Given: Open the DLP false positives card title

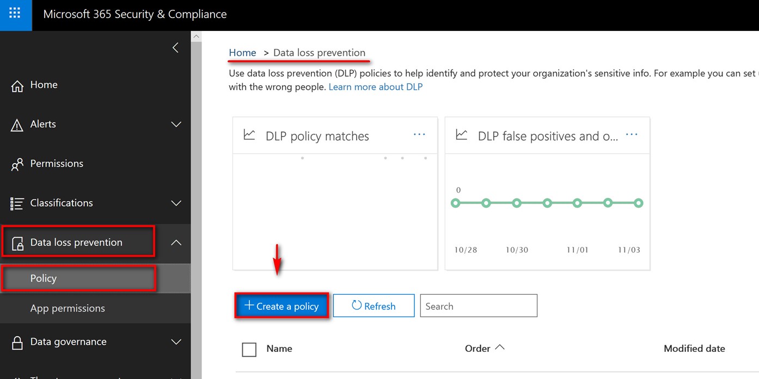Looking at the screenshot, I should click(548, 136).
